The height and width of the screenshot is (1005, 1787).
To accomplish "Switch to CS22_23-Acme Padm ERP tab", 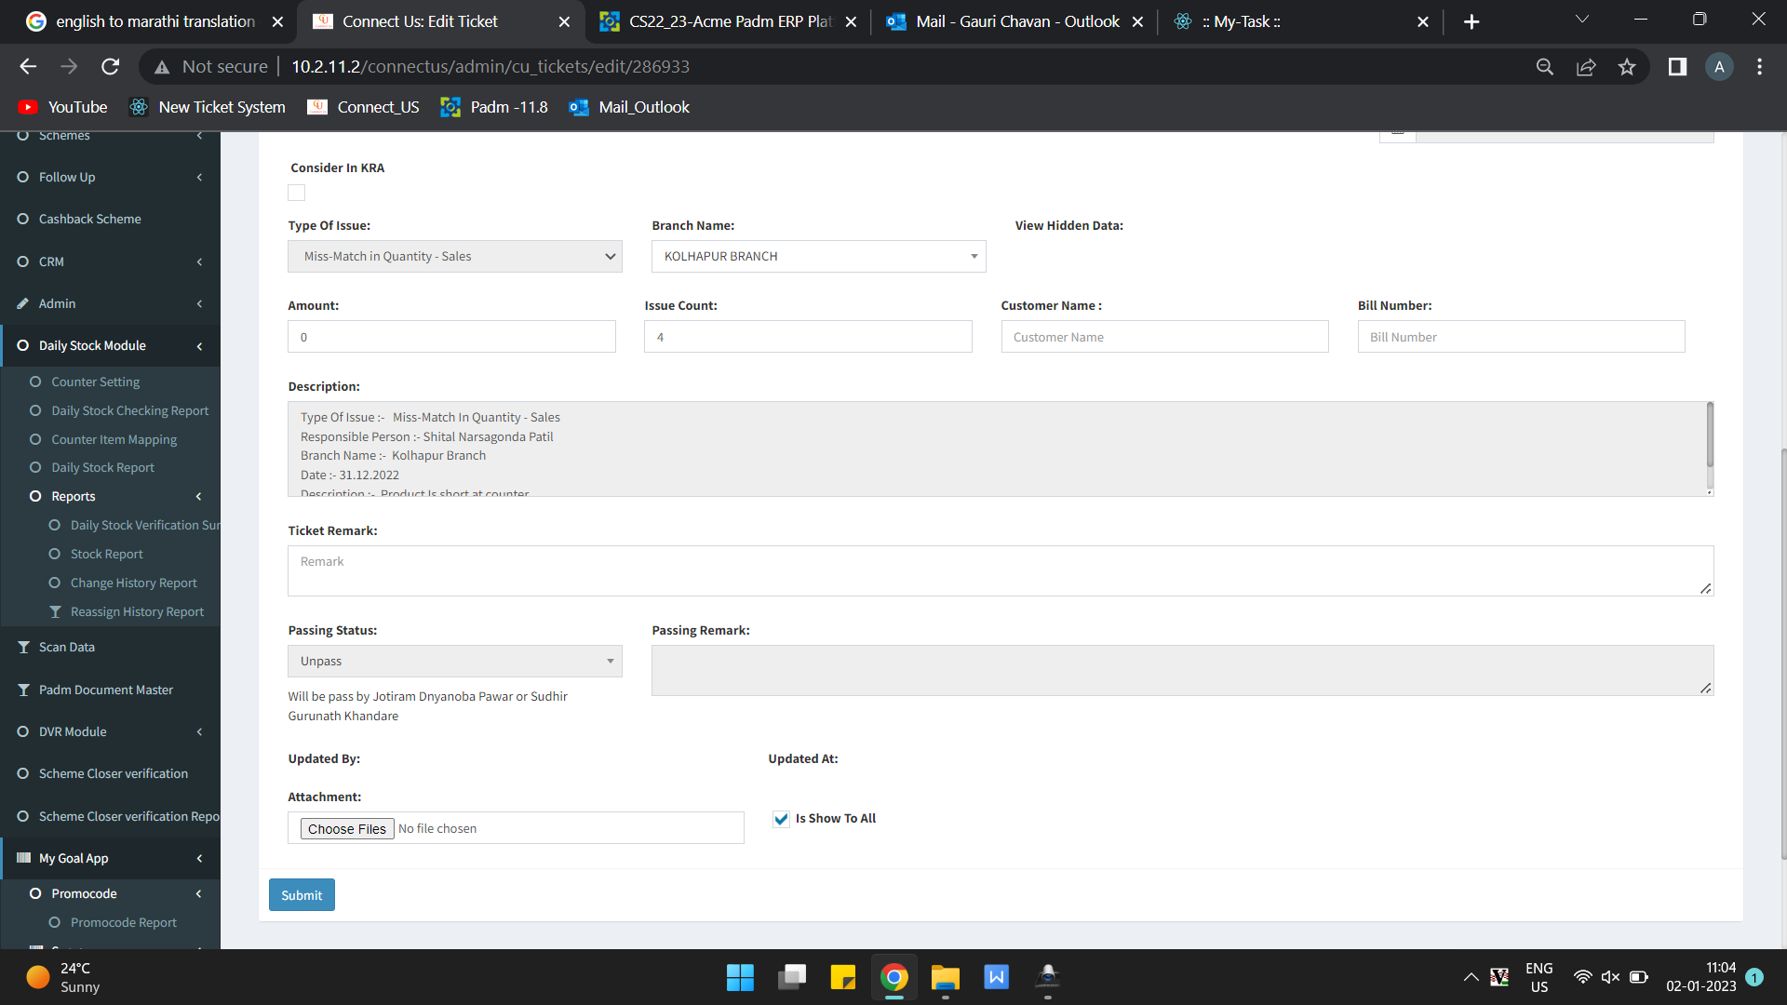I will point(728,21).
